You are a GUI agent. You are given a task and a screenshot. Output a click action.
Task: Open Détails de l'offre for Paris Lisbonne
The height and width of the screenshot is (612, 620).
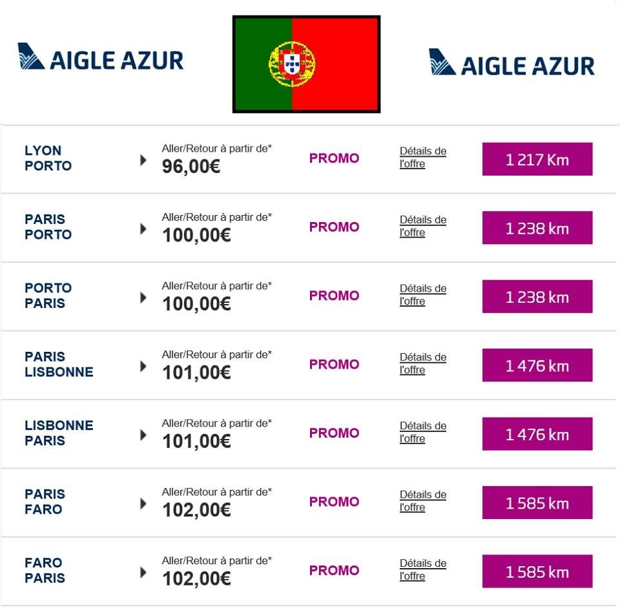(x=422, y=363)
